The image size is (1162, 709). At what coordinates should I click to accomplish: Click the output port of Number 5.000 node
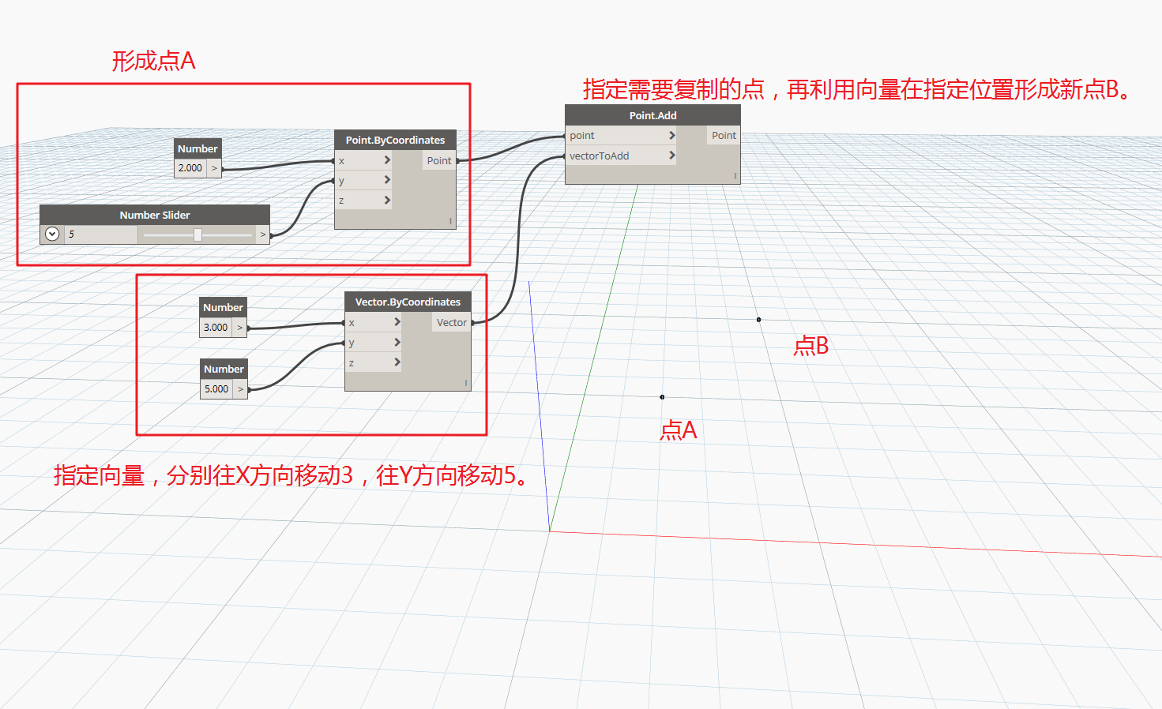click(240, 389)
